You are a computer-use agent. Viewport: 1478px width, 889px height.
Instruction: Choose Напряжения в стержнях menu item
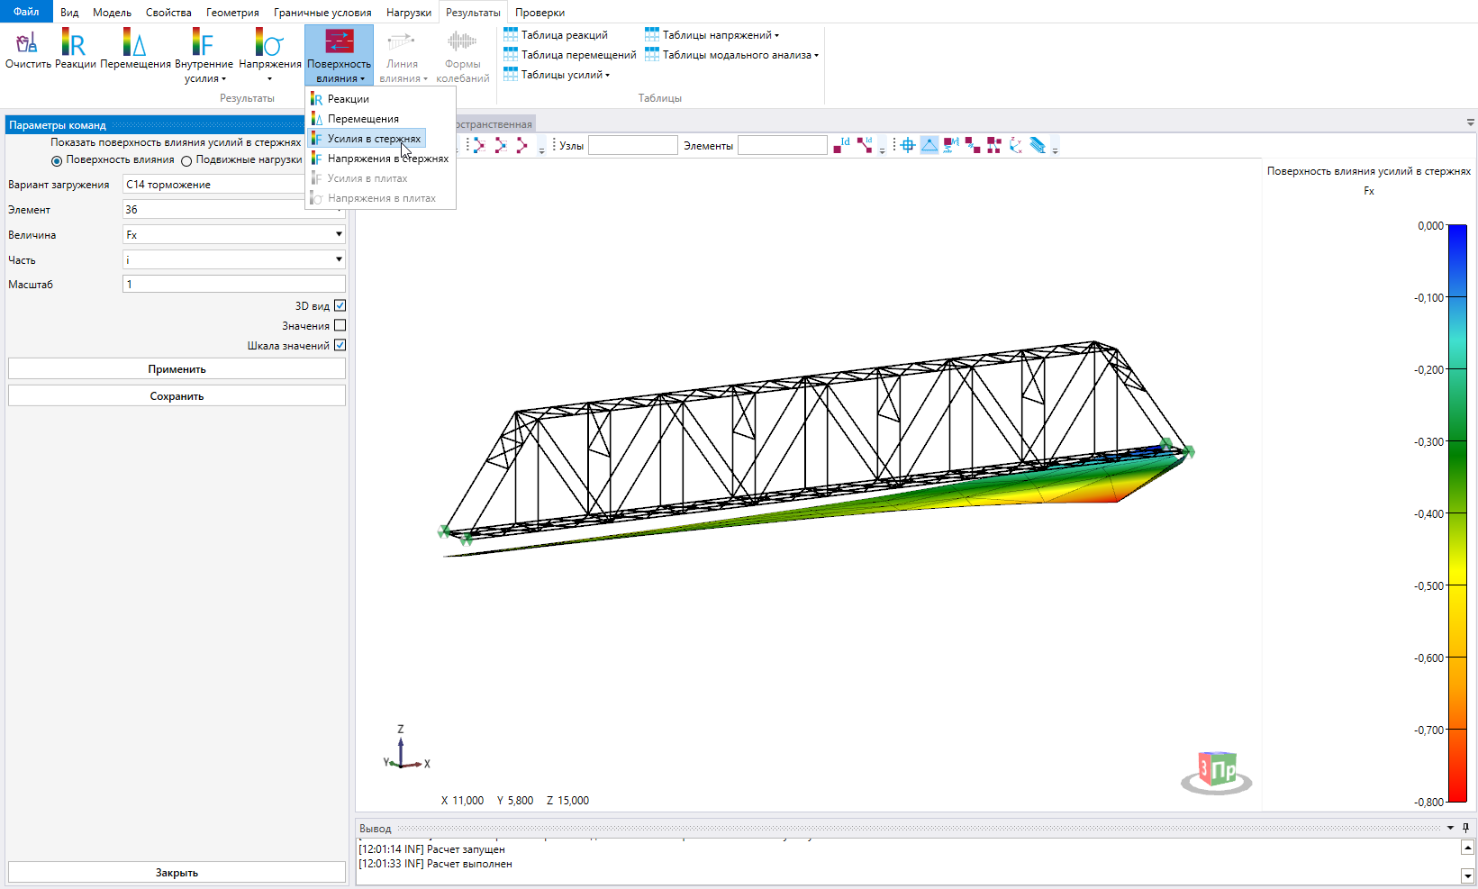(380, 159)
